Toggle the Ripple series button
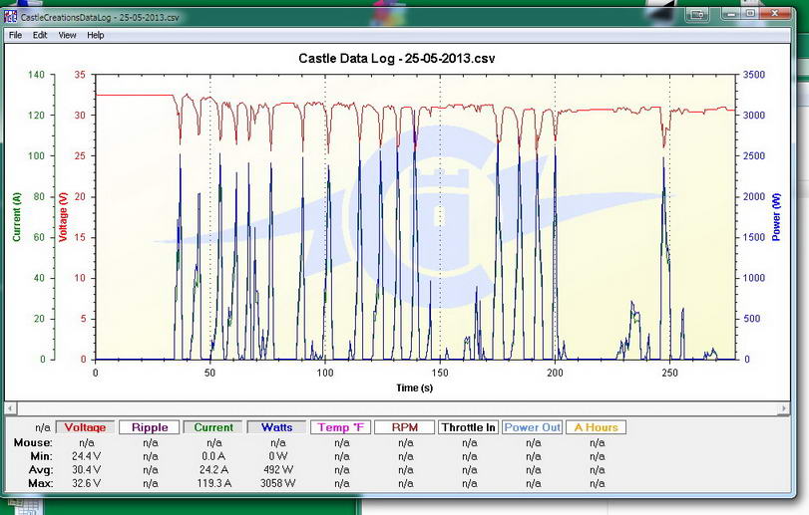The height and width of the screenshot is (515, 809). tap(150, 427)
